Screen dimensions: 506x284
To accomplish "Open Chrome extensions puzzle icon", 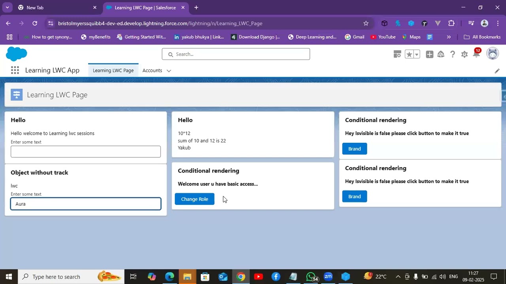I will (451, 23).
